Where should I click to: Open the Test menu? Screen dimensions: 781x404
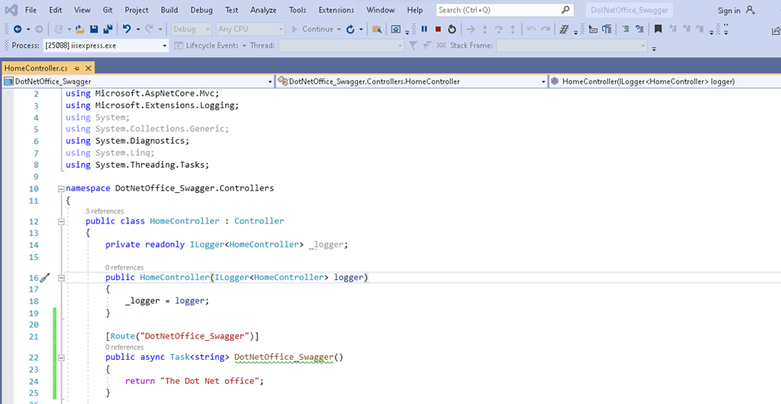231,10
